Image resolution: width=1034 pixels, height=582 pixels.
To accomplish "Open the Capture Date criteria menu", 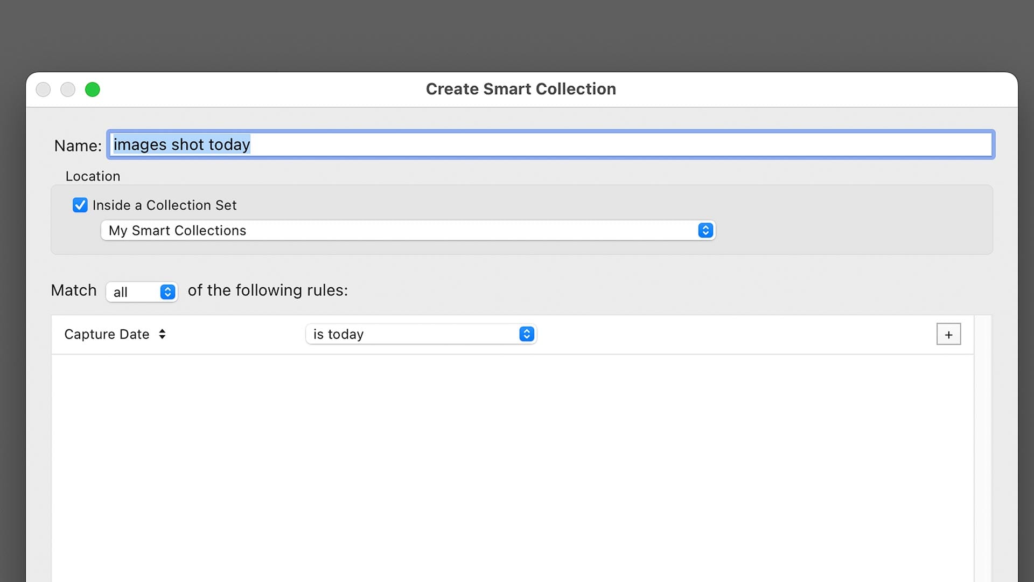I will tap(108, 334).
